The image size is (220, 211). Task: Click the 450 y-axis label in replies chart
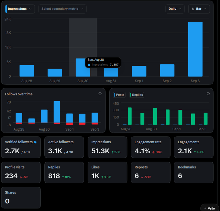tap(116, 104)
